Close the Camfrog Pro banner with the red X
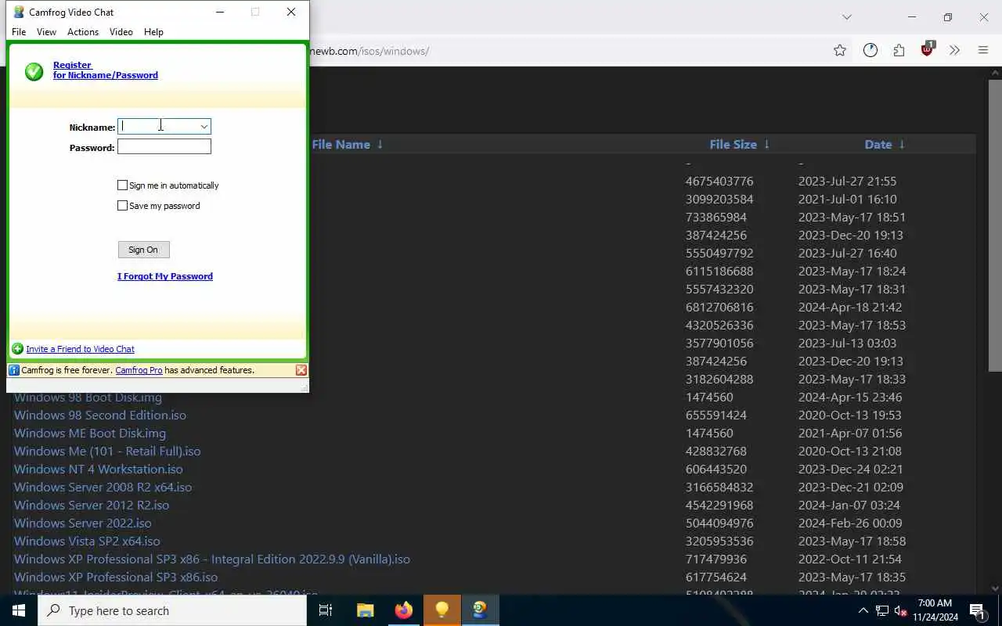The width and height of the screenshot is (1002, 626). pos(301,370)
